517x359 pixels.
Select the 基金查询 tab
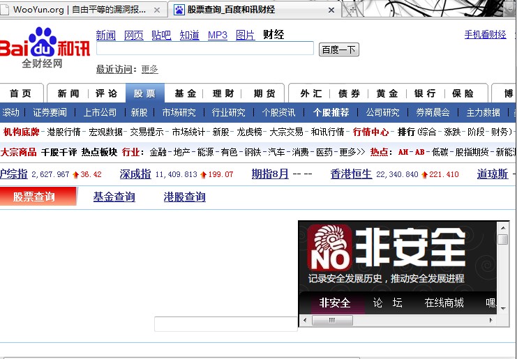(x=114, y=197)
